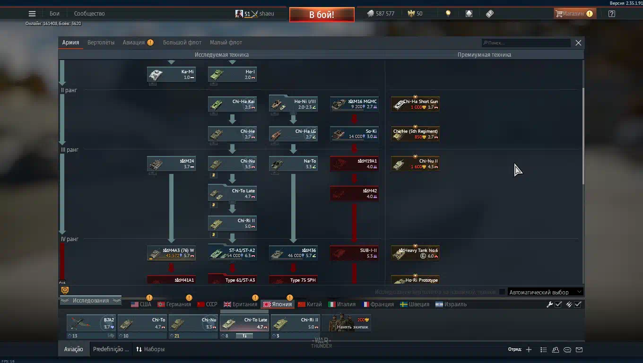Screen dimensions: 643x363
Task: Toggle automatic repair checkbox next to wrench
Action: click(558, 304)
